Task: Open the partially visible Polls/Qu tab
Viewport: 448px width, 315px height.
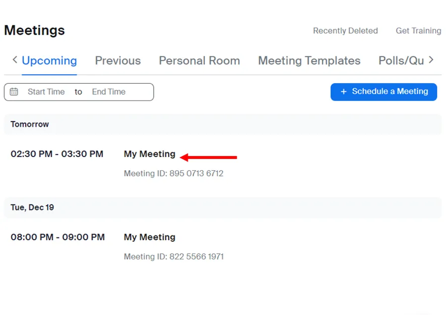Action: pyautogui.click(x=400, y=61)
